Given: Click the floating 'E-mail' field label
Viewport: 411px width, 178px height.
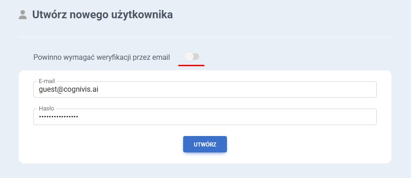Looking at the screenshot, I should (x=47, y=81).
